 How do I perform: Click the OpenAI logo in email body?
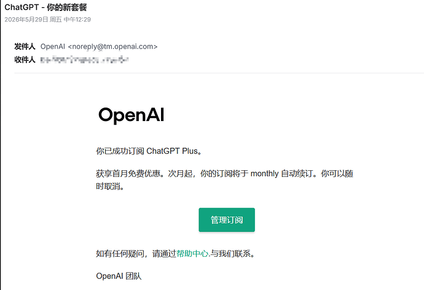[x=131, y=116]
